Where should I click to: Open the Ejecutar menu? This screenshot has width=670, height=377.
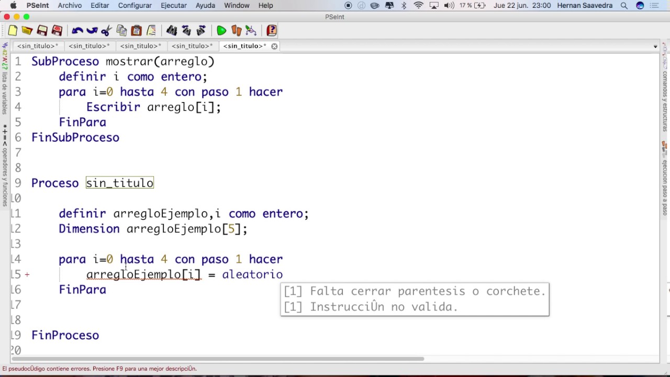tap(173, 5)
